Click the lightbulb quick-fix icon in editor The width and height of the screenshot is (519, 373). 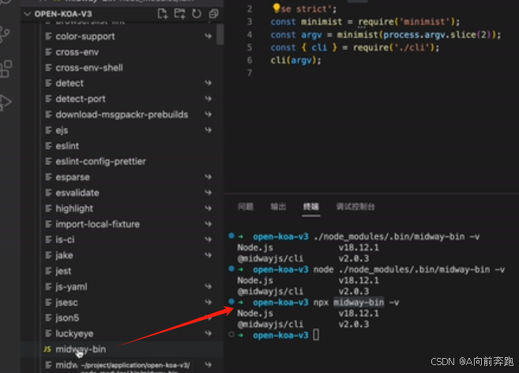click(x=276, y=8)
